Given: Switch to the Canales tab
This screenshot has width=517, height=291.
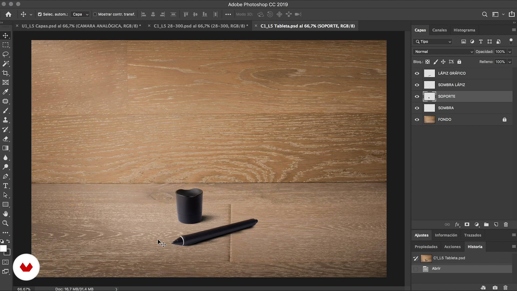Looking at the screenshot, I should [439, 30].
